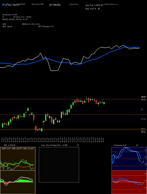The height and width of the screenshot is (194, 147).
Task: Click the 'Stochastics & R' panel title
Action: (120, 145)
